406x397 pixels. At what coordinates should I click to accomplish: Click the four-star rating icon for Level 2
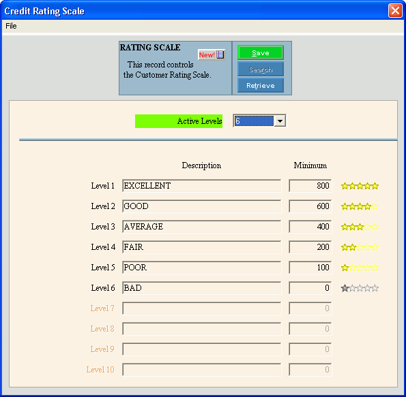360,206
